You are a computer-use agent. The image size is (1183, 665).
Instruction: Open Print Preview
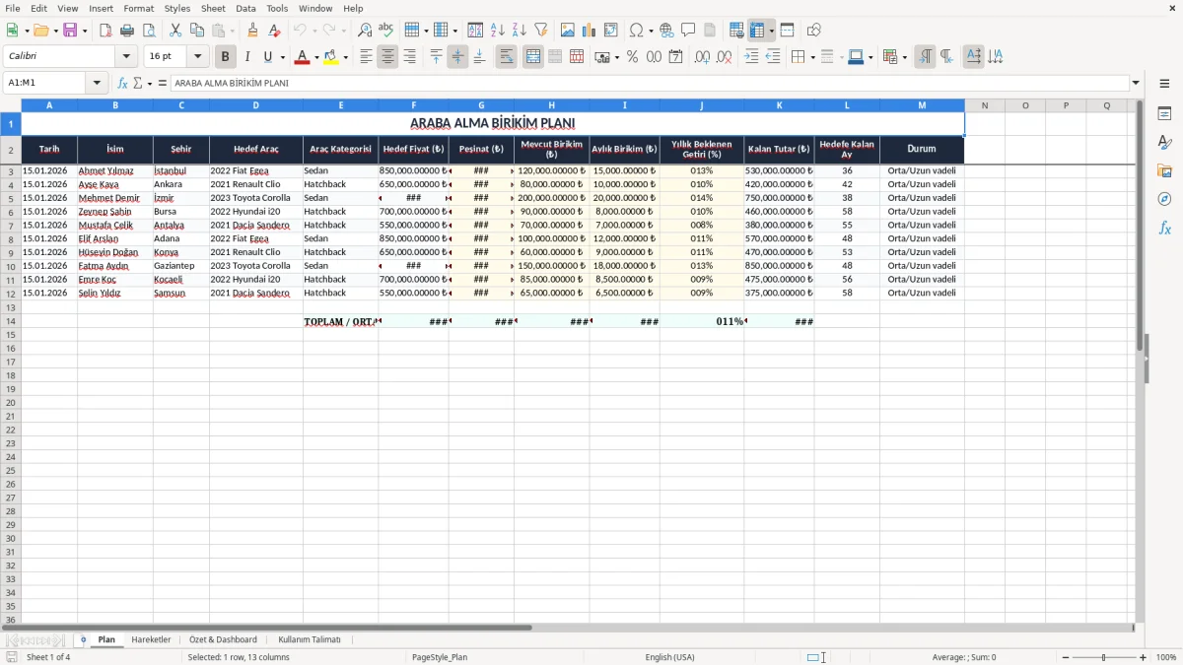pos(149,31)
